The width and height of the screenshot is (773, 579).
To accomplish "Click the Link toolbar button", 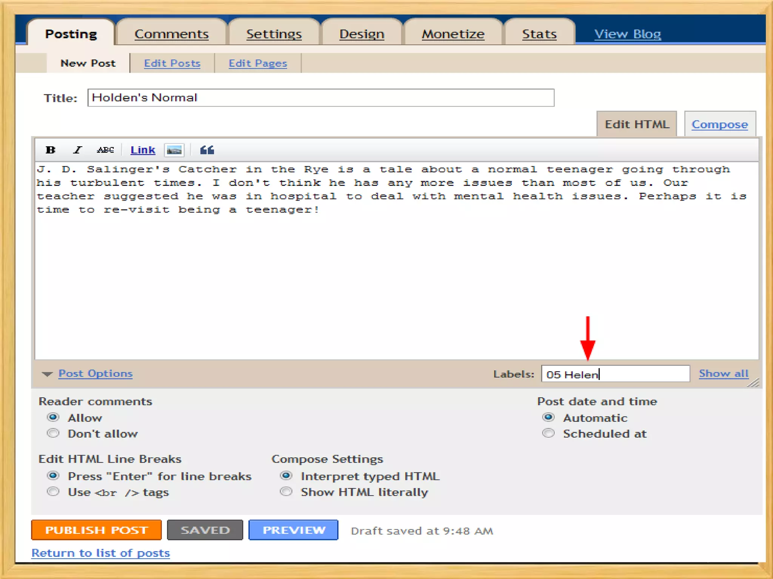I will pos(143,150).
